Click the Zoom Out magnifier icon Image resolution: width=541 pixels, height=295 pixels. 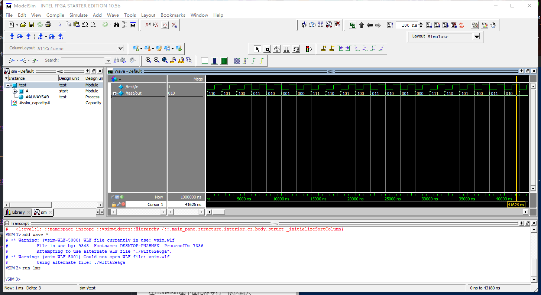click(156, 60)
